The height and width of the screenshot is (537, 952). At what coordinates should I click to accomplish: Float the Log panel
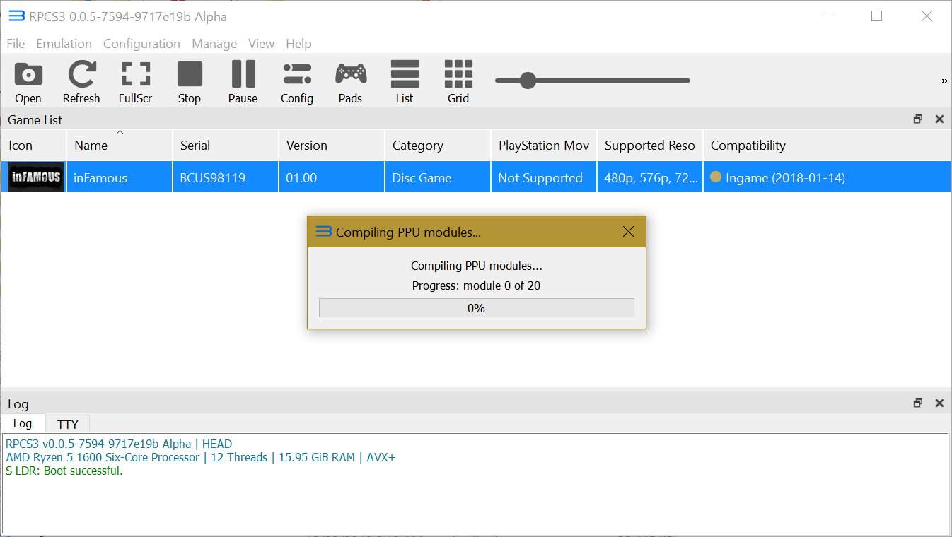point(918,403)
